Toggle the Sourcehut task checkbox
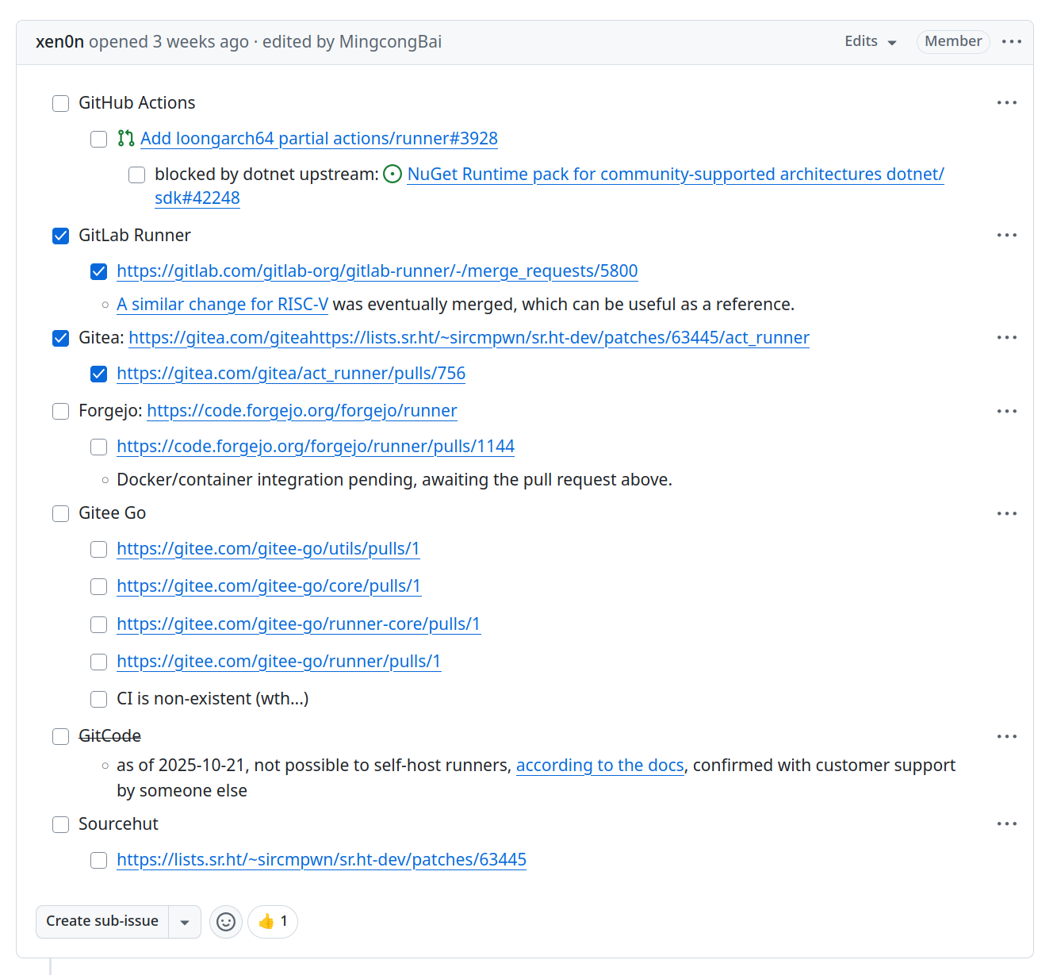The image size is (1057, 975). (x=61, y=825)
